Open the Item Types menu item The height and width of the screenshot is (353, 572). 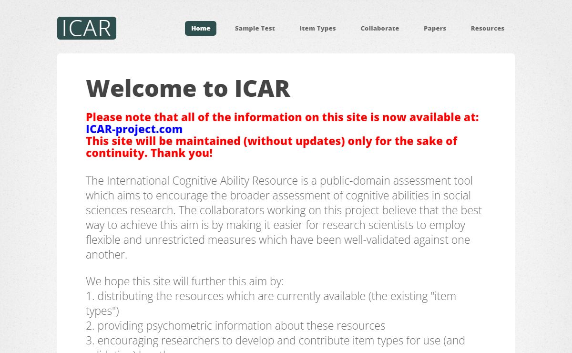point(317,28)
